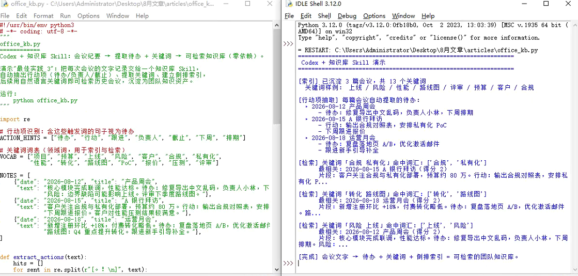The width and height of the screenshot is (578, 276).
Task: Maximize the office_kb.py editor window
Action: [x=248, y=4]
